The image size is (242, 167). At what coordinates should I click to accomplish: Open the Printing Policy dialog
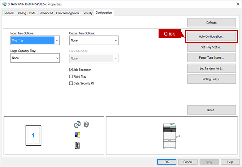pos(212,79)
